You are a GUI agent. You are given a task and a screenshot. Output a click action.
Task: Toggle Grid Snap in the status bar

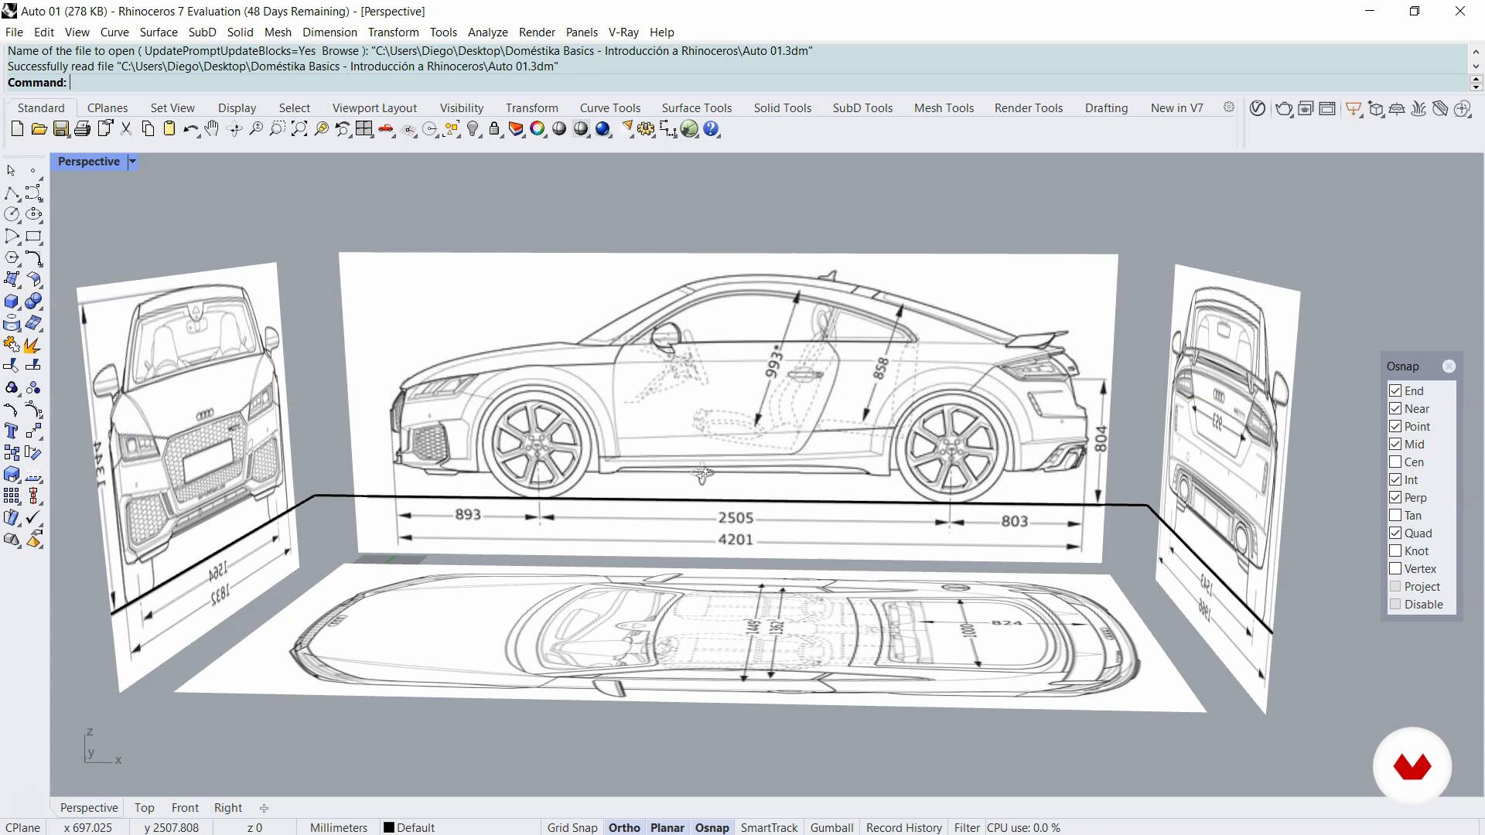click(572, 828)
